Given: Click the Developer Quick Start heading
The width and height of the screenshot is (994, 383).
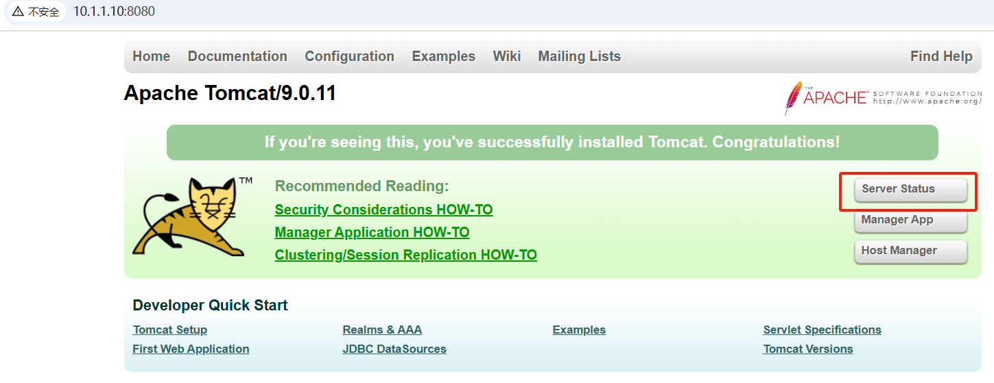Looking at the screenshot, I should pos(210,306).
